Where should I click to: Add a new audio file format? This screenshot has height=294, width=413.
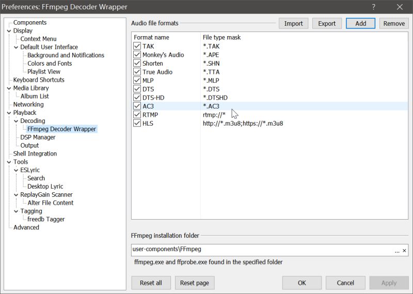(360, 23)
